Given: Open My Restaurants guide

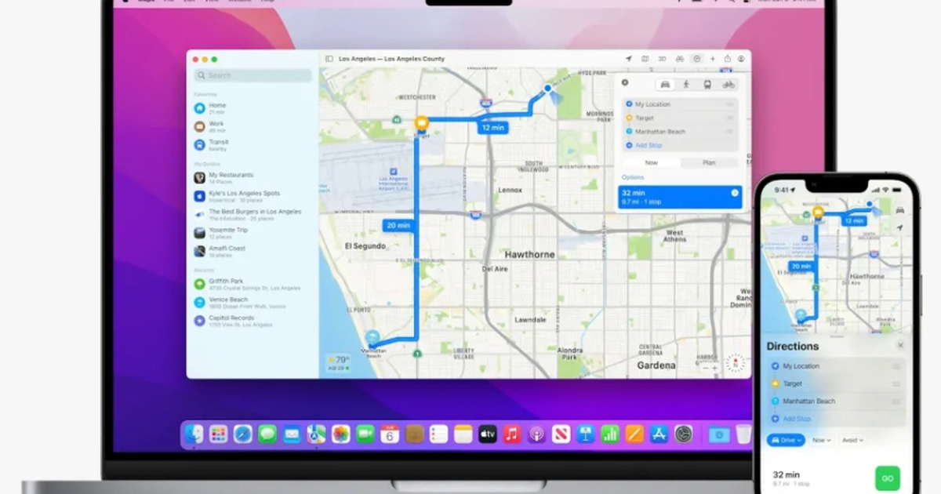Looking at the screenshot, I should (x=253, y=178).
